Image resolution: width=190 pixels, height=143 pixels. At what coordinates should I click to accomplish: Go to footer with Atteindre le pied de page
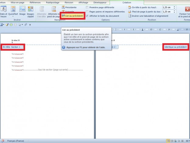54,12
